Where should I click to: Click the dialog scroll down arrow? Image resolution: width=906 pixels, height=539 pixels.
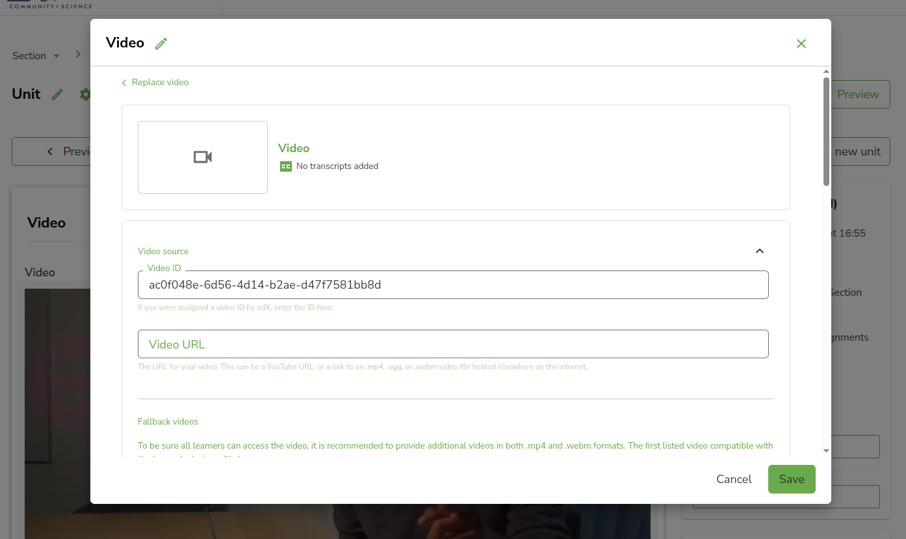click(x=826, y=451)
